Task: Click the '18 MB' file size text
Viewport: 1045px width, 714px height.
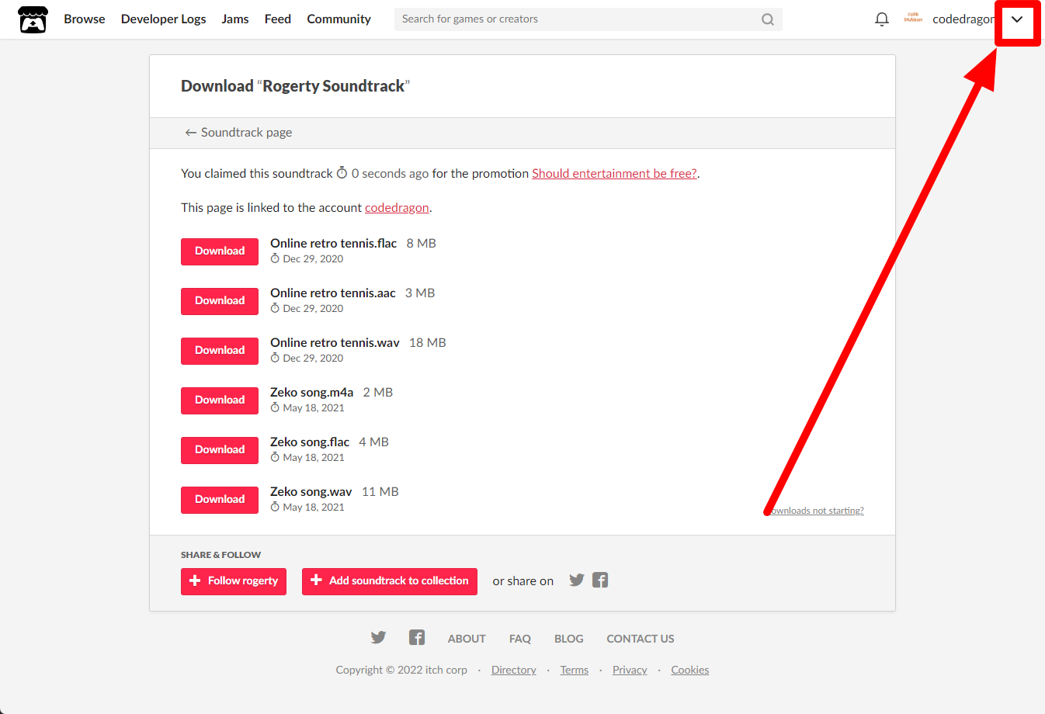Action: pyautogui.click(x=428, y=343)
